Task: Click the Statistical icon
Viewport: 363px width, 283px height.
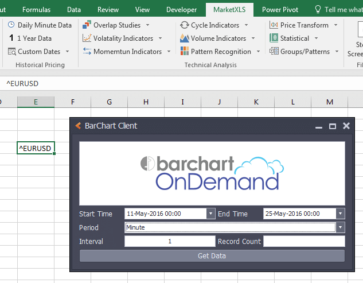Action: click(x=274, y=38)
